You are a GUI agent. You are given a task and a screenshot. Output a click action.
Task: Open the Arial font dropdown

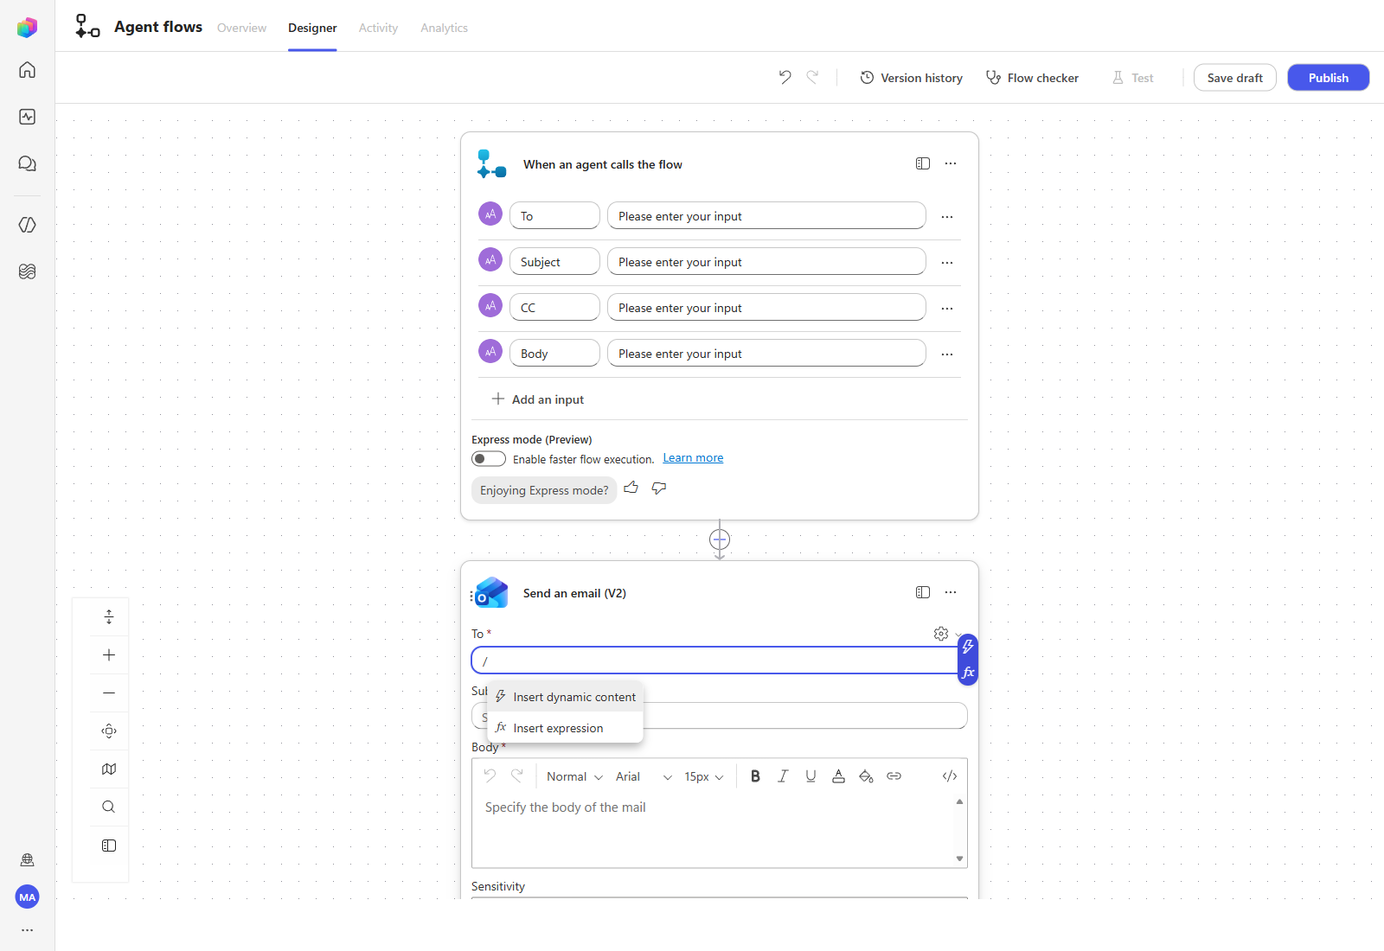644,776
